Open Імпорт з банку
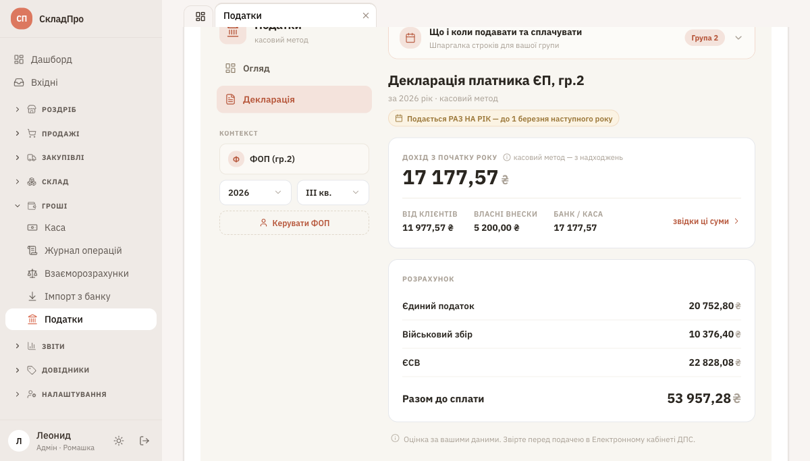 tap(81, 296)
